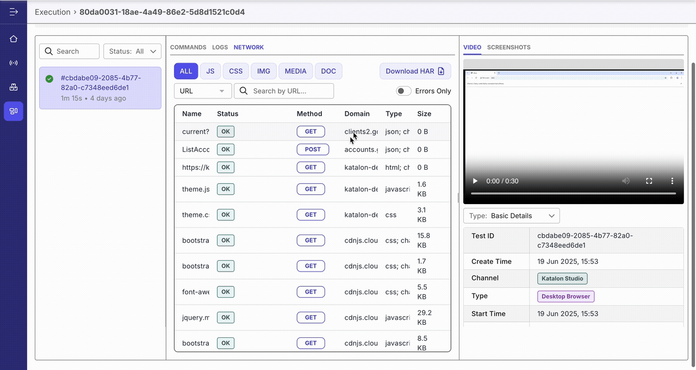Focus the Search by URL input

coord(284,91)
